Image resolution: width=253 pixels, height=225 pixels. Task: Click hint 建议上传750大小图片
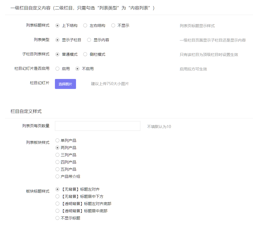point(110,84)
